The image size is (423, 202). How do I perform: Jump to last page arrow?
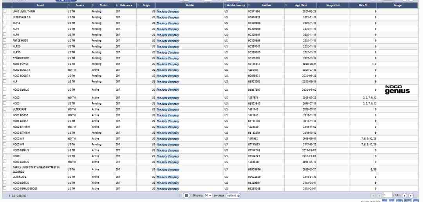[411, 195]
